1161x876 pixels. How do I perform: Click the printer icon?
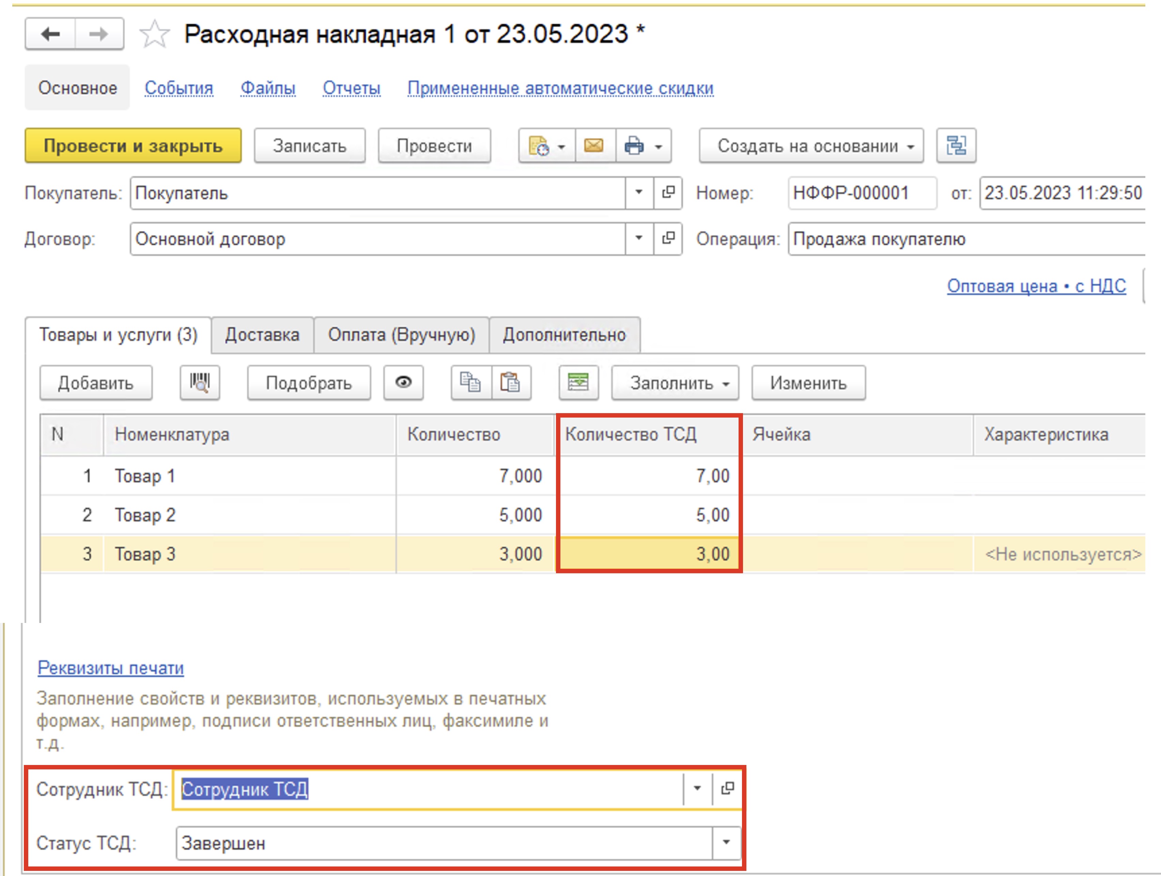[x=634, y=146]
